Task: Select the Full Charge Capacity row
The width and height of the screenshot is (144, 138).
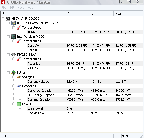Action: coord(85,95)
